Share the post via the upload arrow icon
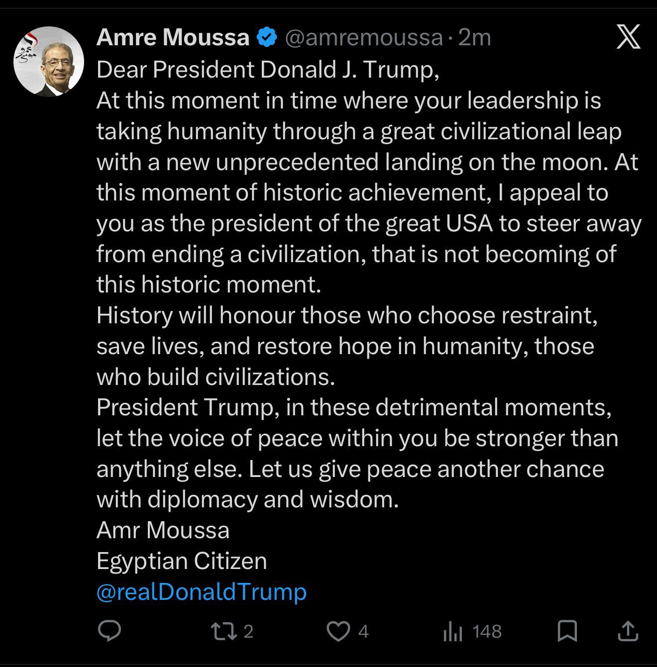This screenshot has height=667, width=657. click(628, 631)
